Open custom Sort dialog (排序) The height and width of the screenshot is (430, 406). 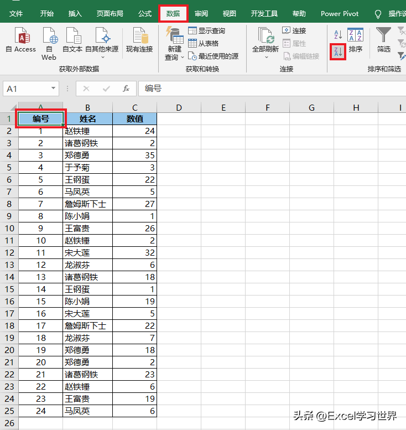tap(356, 40)
